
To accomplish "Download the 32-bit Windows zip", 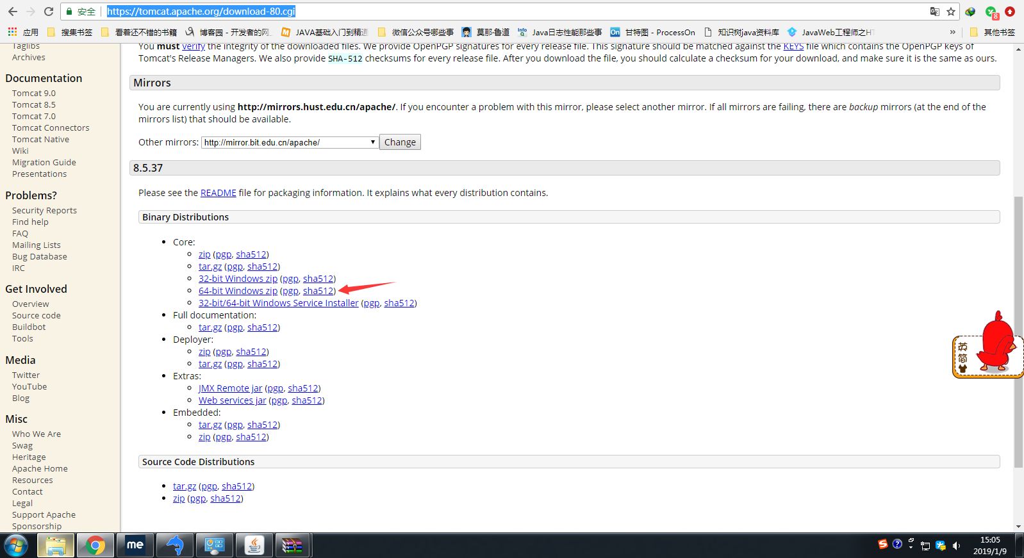I will (238, 279).
